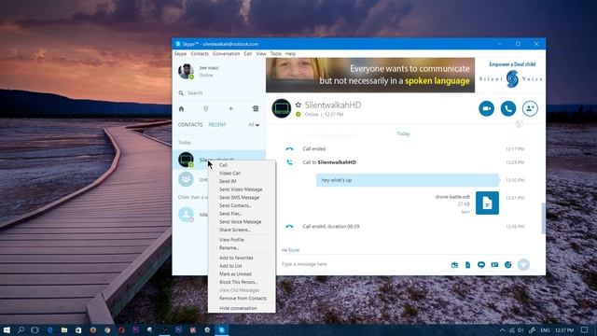Open Windows taskbar search
This screenshot has width=597, height=336.
point(21,329)
